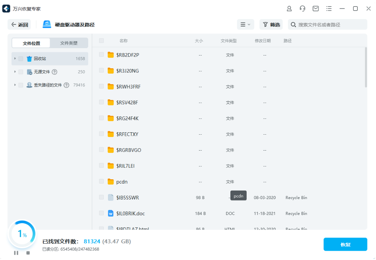Click the 1% scan progress ring
Image resolution: width=376 pixels, height=260 pixels.
22,234
